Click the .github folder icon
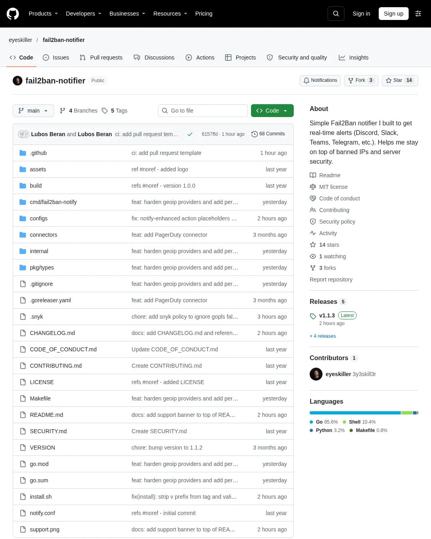431x539 pixels. click(x=23, y=153)
